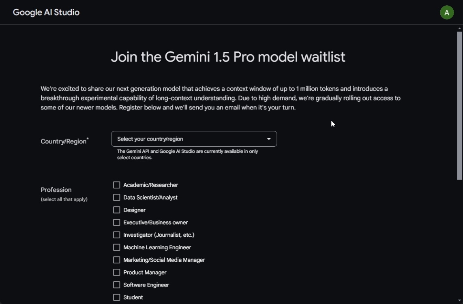Click the Google AI Studio logo
Image resolution: width=463 pixels, height=304 pixels.
pos(46,12)
